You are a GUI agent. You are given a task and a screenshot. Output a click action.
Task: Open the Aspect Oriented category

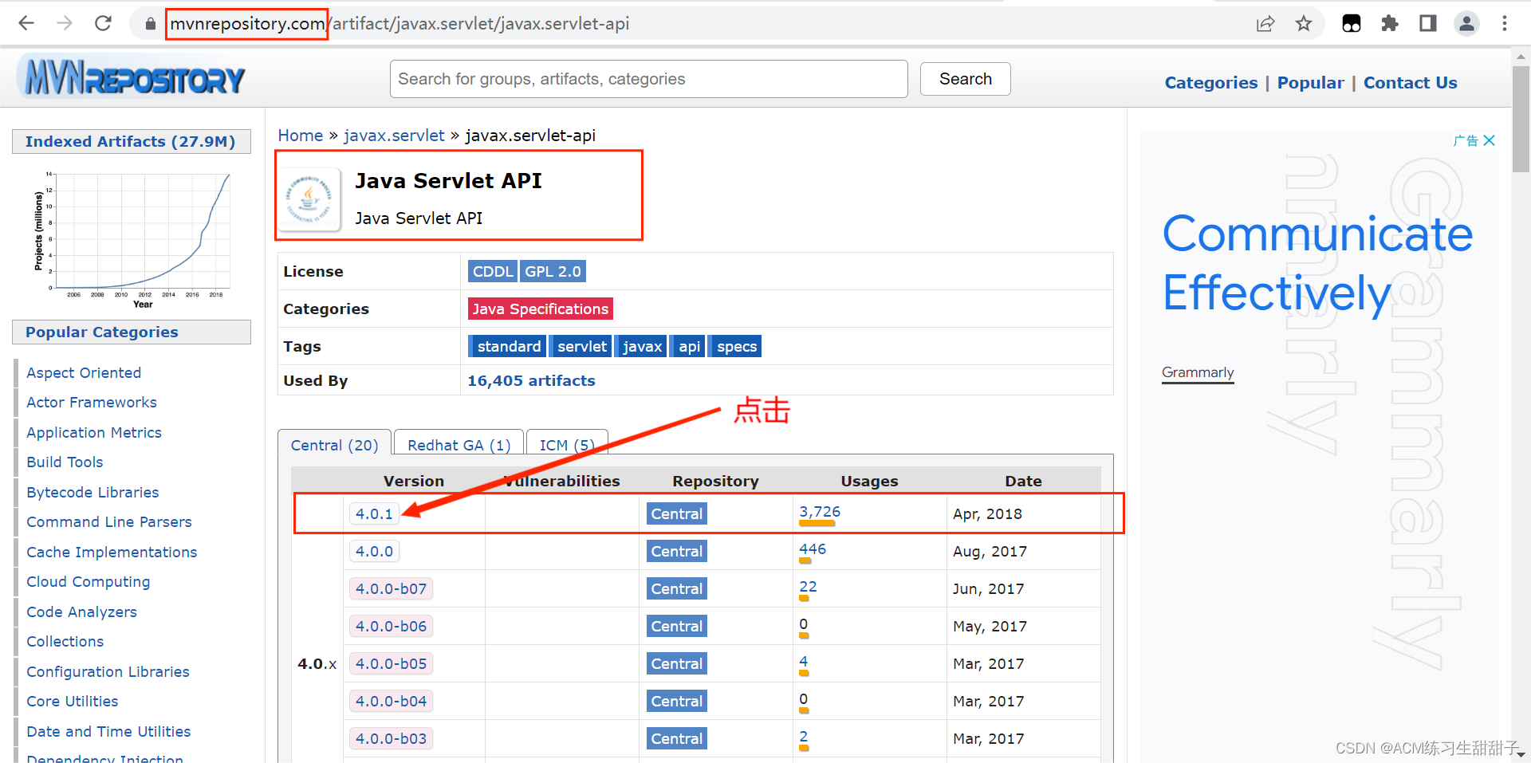(84, 372)
